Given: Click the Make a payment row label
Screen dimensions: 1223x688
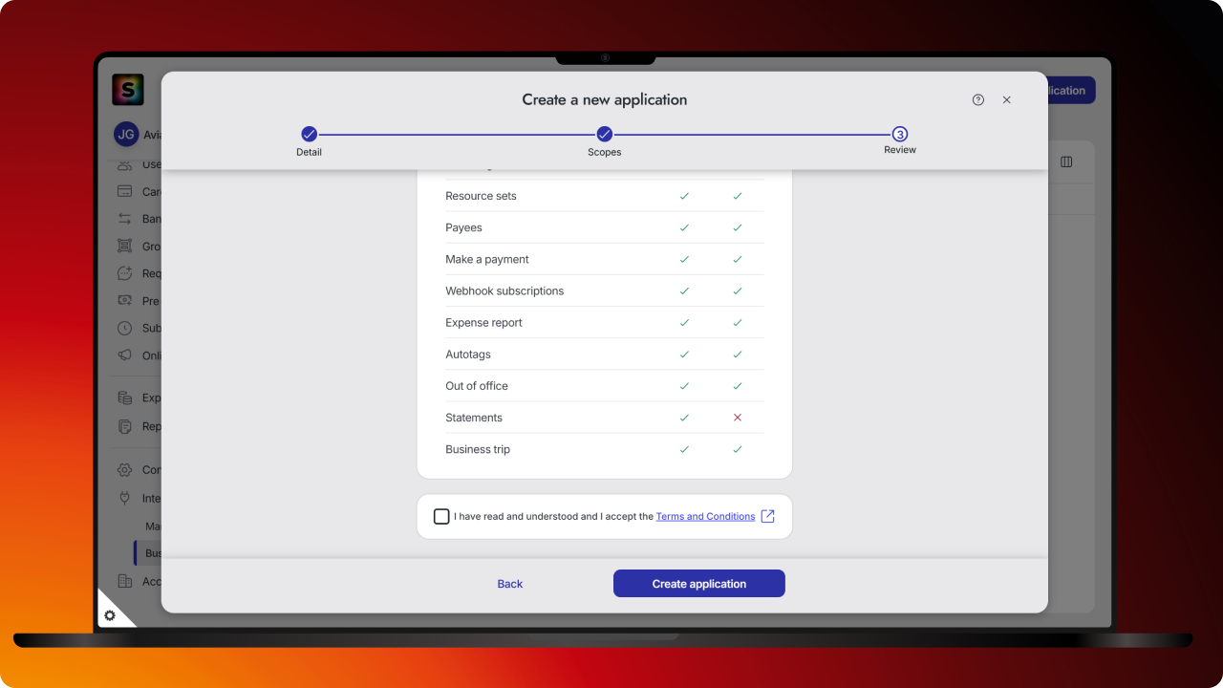Looking at the screenshot, I should click(x=487, y=259).
